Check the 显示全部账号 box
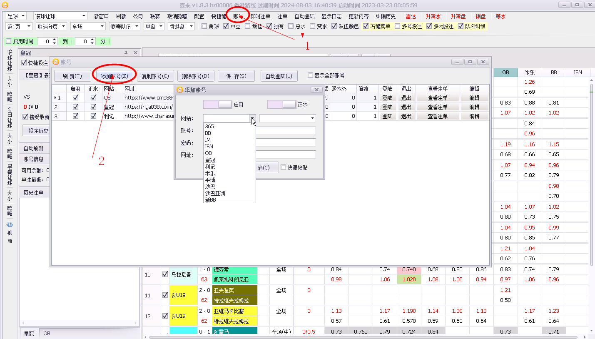Viewport: 595px width, 339px height. [310, 75]
